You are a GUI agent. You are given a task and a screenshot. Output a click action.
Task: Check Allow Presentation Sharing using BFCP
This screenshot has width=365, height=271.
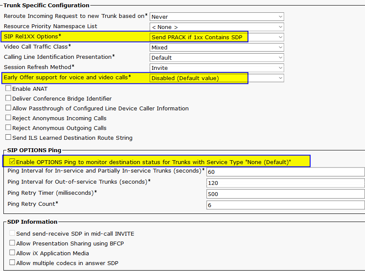(x=12, y=243)
